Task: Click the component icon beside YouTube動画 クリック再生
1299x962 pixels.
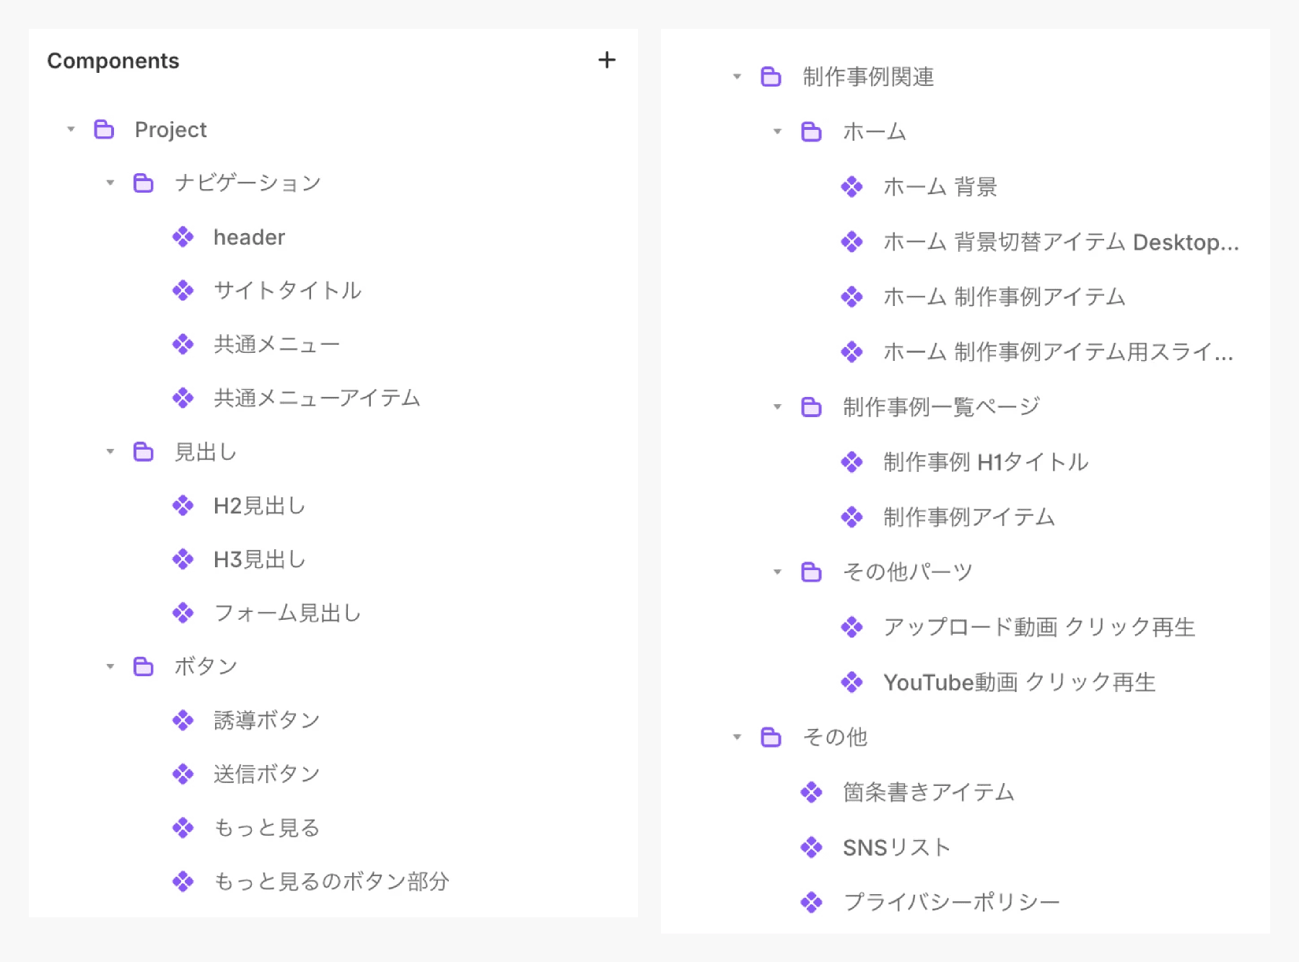Action: pyautogui.click(x=852, y=681)
